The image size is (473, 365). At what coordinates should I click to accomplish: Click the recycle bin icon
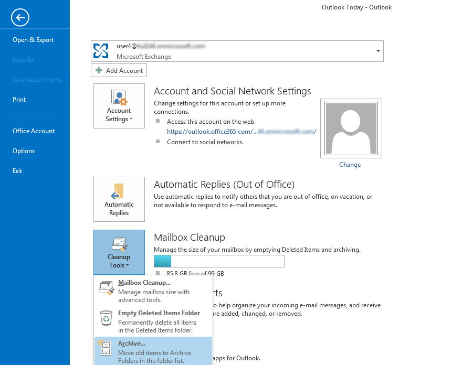(106, 318)
